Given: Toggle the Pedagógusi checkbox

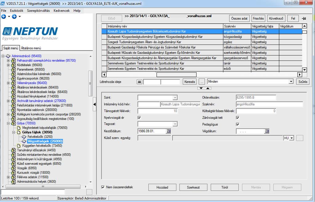Looking at the screenshot, I should coord(238,125).
